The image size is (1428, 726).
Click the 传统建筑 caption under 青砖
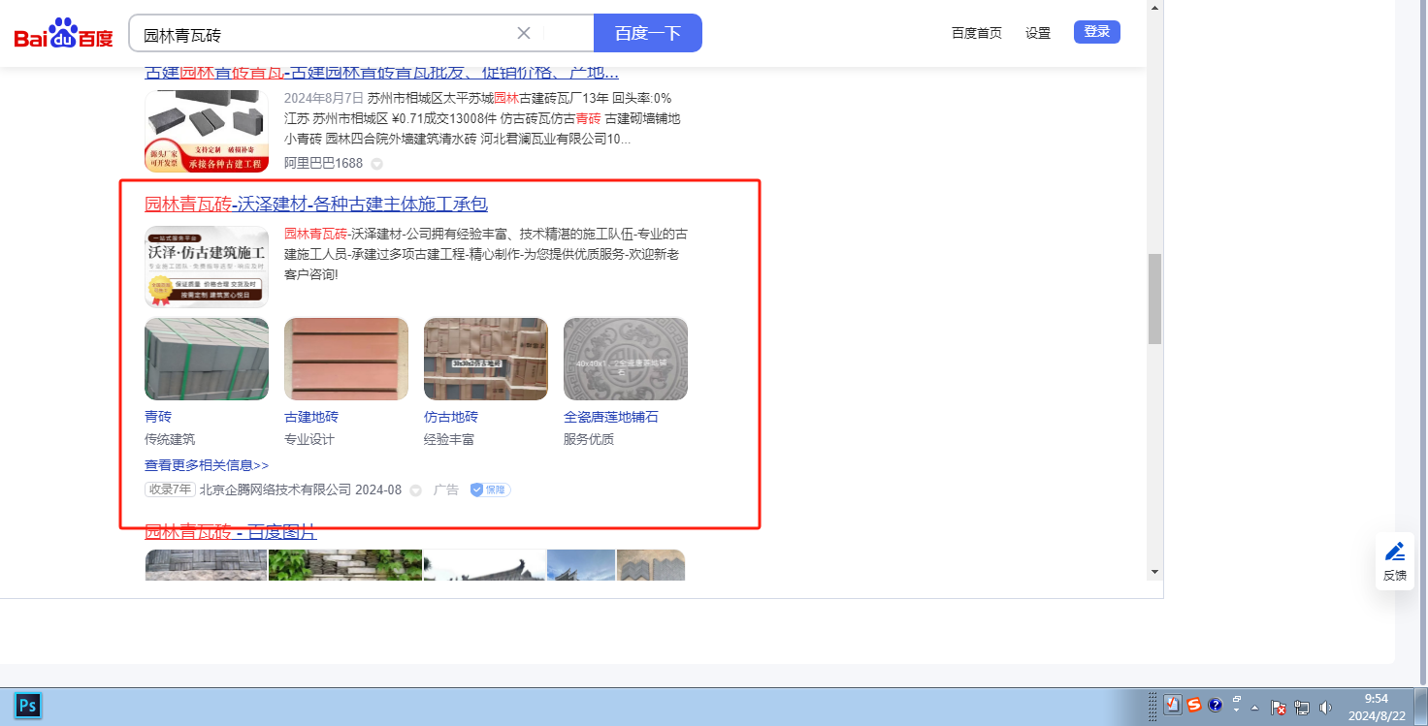pos(170,439)
